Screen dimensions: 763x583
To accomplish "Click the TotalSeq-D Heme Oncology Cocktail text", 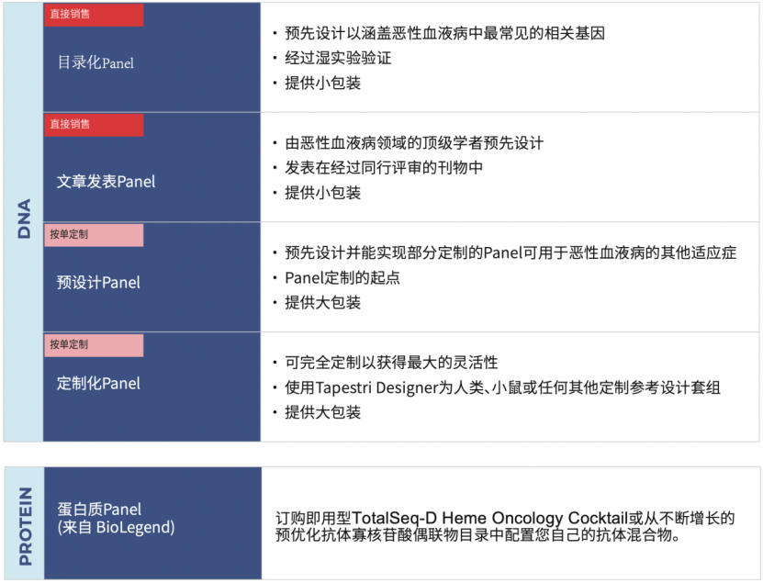I will pyautogui.click(x=489, y=518).
